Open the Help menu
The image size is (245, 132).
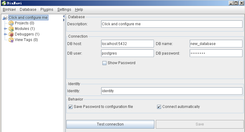tap(79, 10)
